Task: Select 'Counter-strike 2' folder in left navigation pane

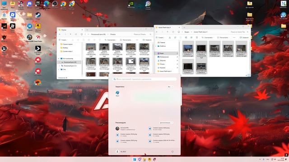Action: [x=67, y=51]
